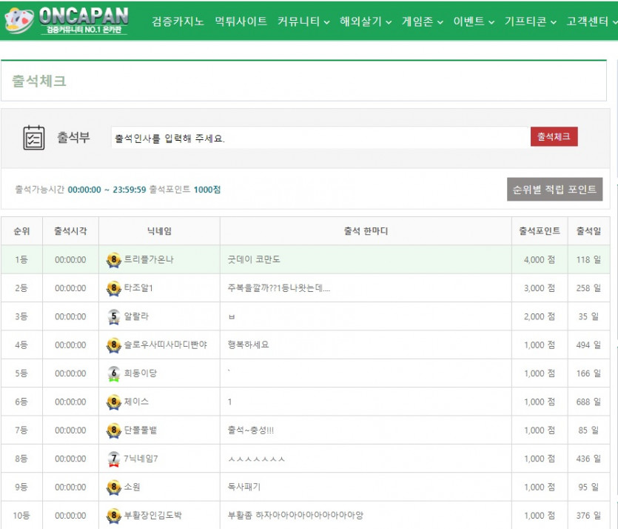Open user profile 타조알1
The height and width of the screenshot is (529, 618).
[138, 288]
